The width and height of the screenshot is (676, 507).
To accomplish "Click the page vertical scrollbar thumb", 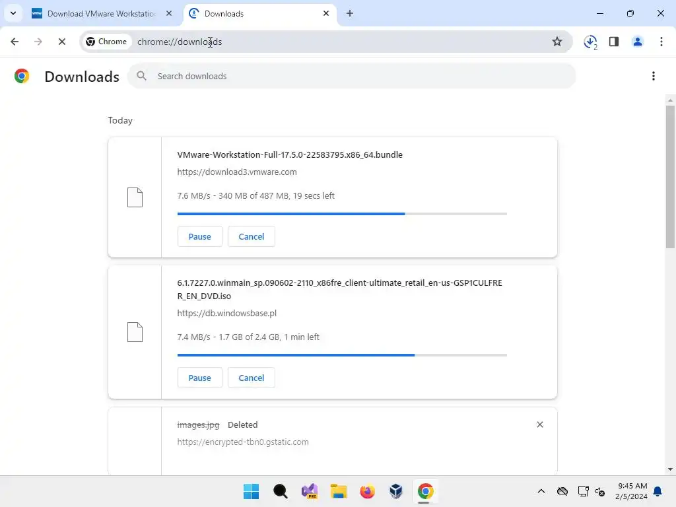I will (670, 177).
